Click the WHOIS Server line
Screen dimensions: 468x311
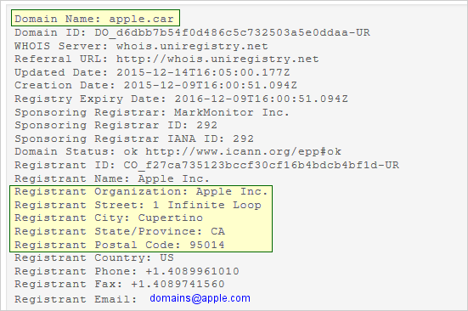click(141, 46)
